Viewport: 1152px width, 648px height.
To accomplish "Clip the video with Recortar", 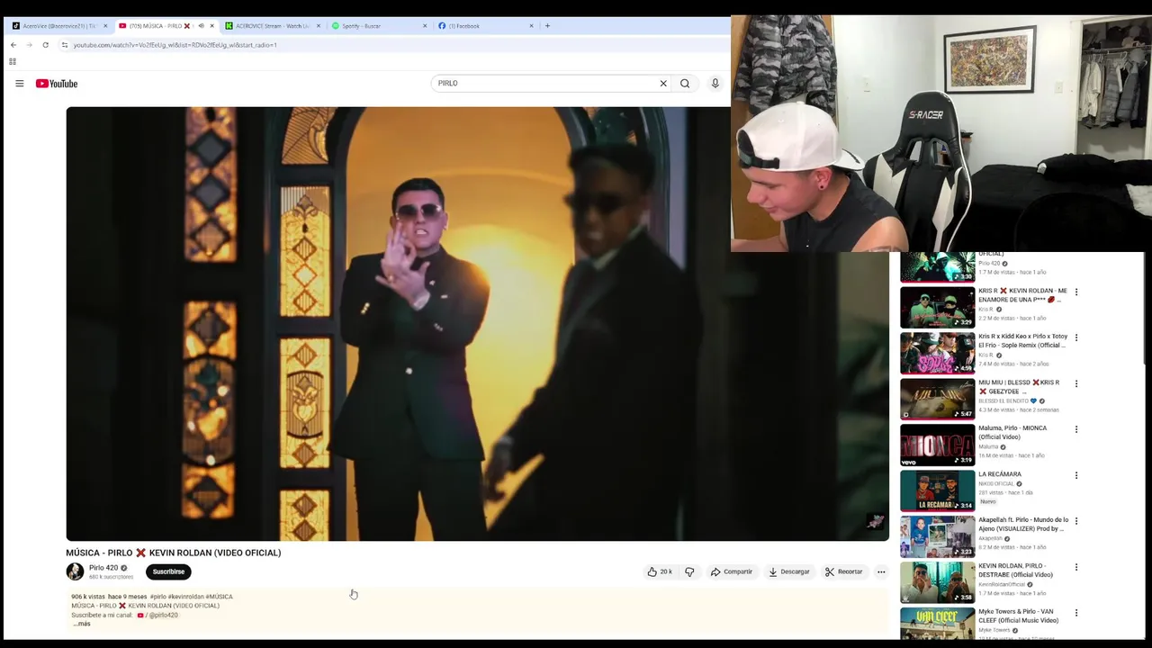I will (x=844, y=571).
